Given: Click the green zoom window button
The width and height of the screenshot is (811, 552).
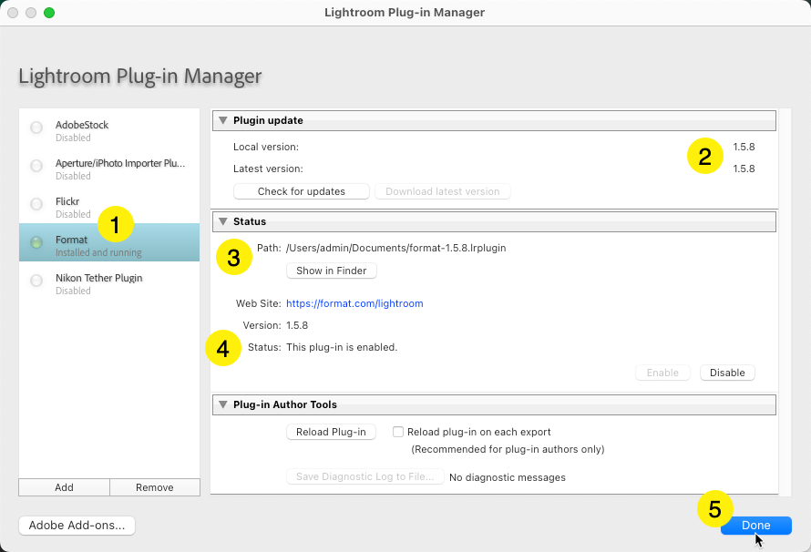Looking at the screenshot, I should (49, 13).
